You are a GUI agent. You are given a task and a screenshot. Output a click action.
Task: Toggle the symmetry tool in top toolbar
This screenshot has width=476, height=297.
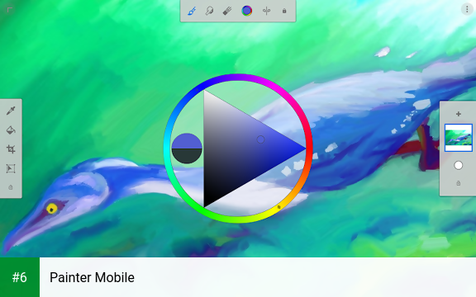point(267,11)
